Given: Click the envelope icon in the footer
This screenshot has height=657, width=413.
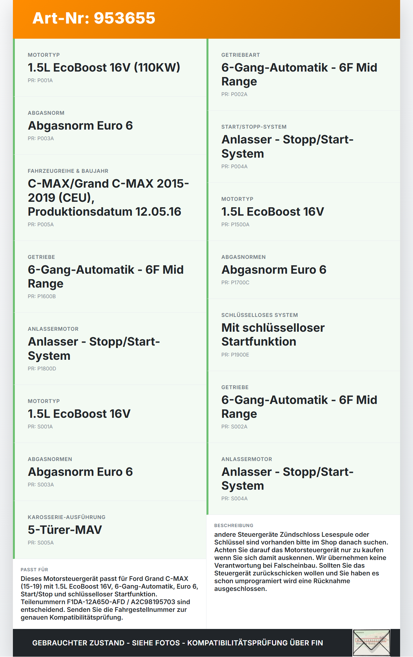Looking at the screenshot, I should (x=371, y=642).
